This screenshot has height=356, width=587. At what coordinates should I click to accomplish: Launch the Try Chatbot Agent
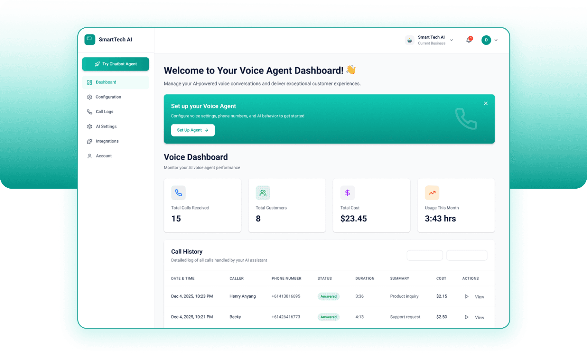pyautogui.click(x=115, y=64)
